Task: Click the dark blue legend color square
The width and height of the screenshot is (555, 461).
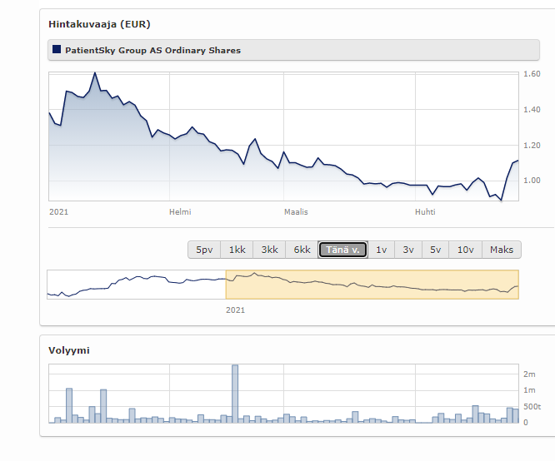Action: 57,50
